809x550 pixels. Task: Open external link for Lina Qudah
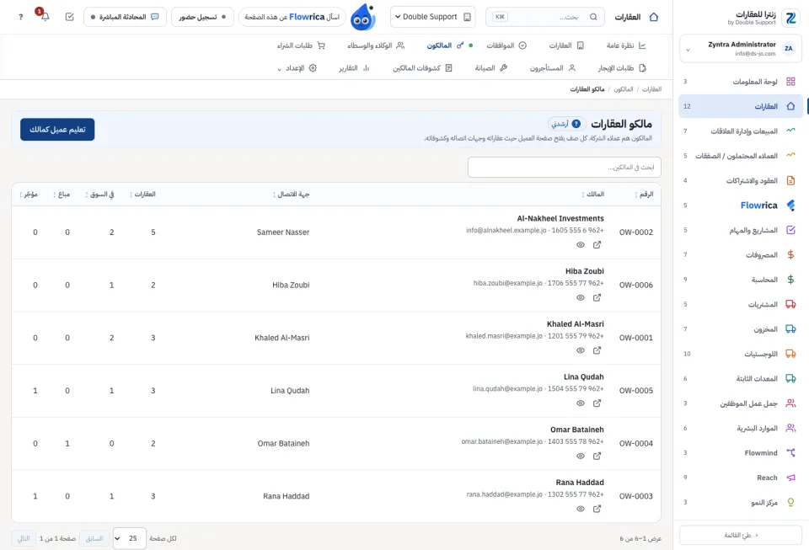(x=597, y=403)
